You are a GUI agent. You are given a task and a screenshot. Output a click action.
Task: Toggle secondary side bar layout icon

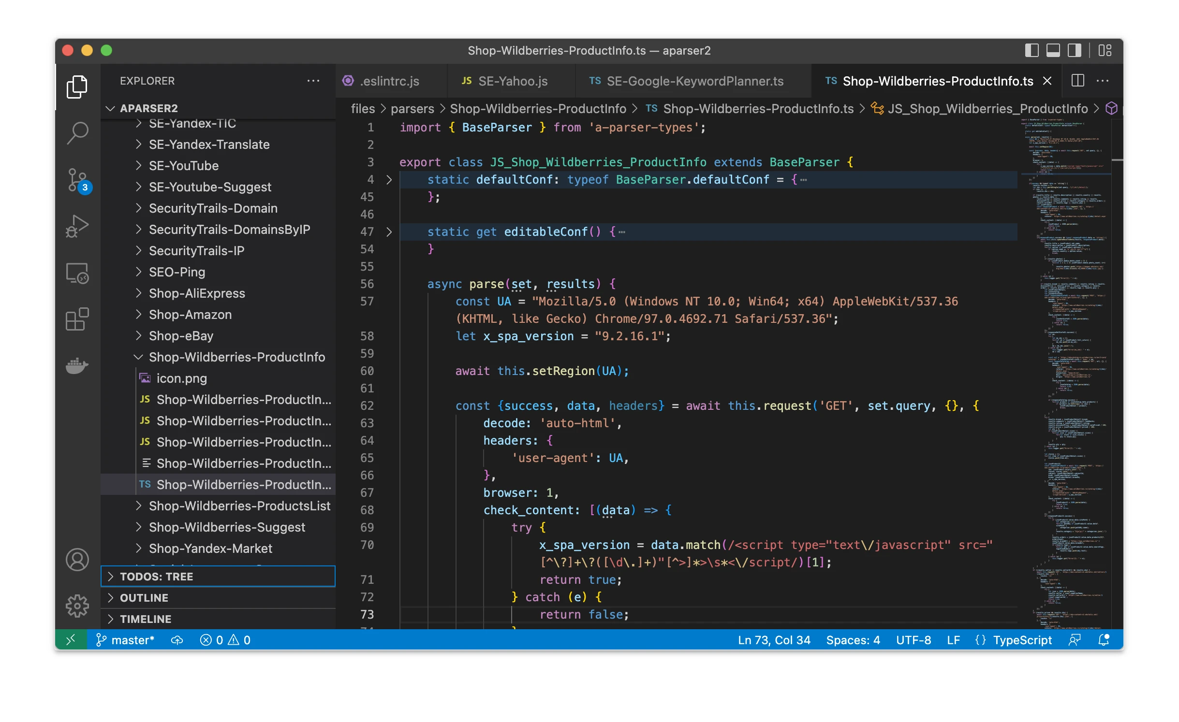click(x=1074, y=50)
